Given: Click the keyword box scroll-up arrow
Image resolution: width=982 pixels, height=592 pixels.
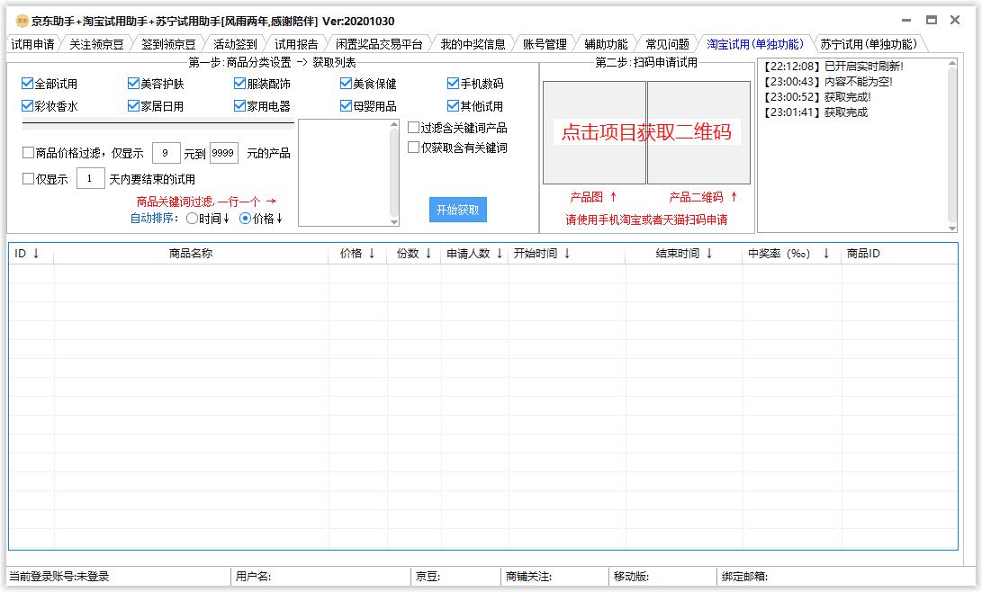Looking at the screenshot, I should [x=394, y=124].
